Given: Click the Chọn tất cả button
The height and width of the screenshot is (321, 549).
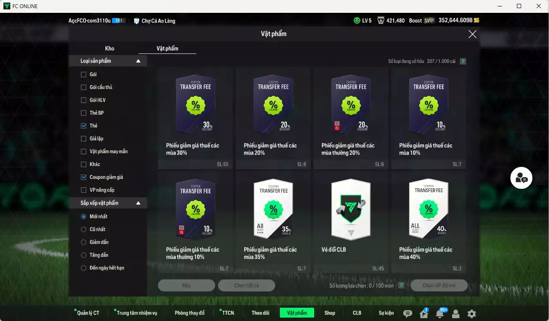Looking at the screenshot, I should 246,285.
